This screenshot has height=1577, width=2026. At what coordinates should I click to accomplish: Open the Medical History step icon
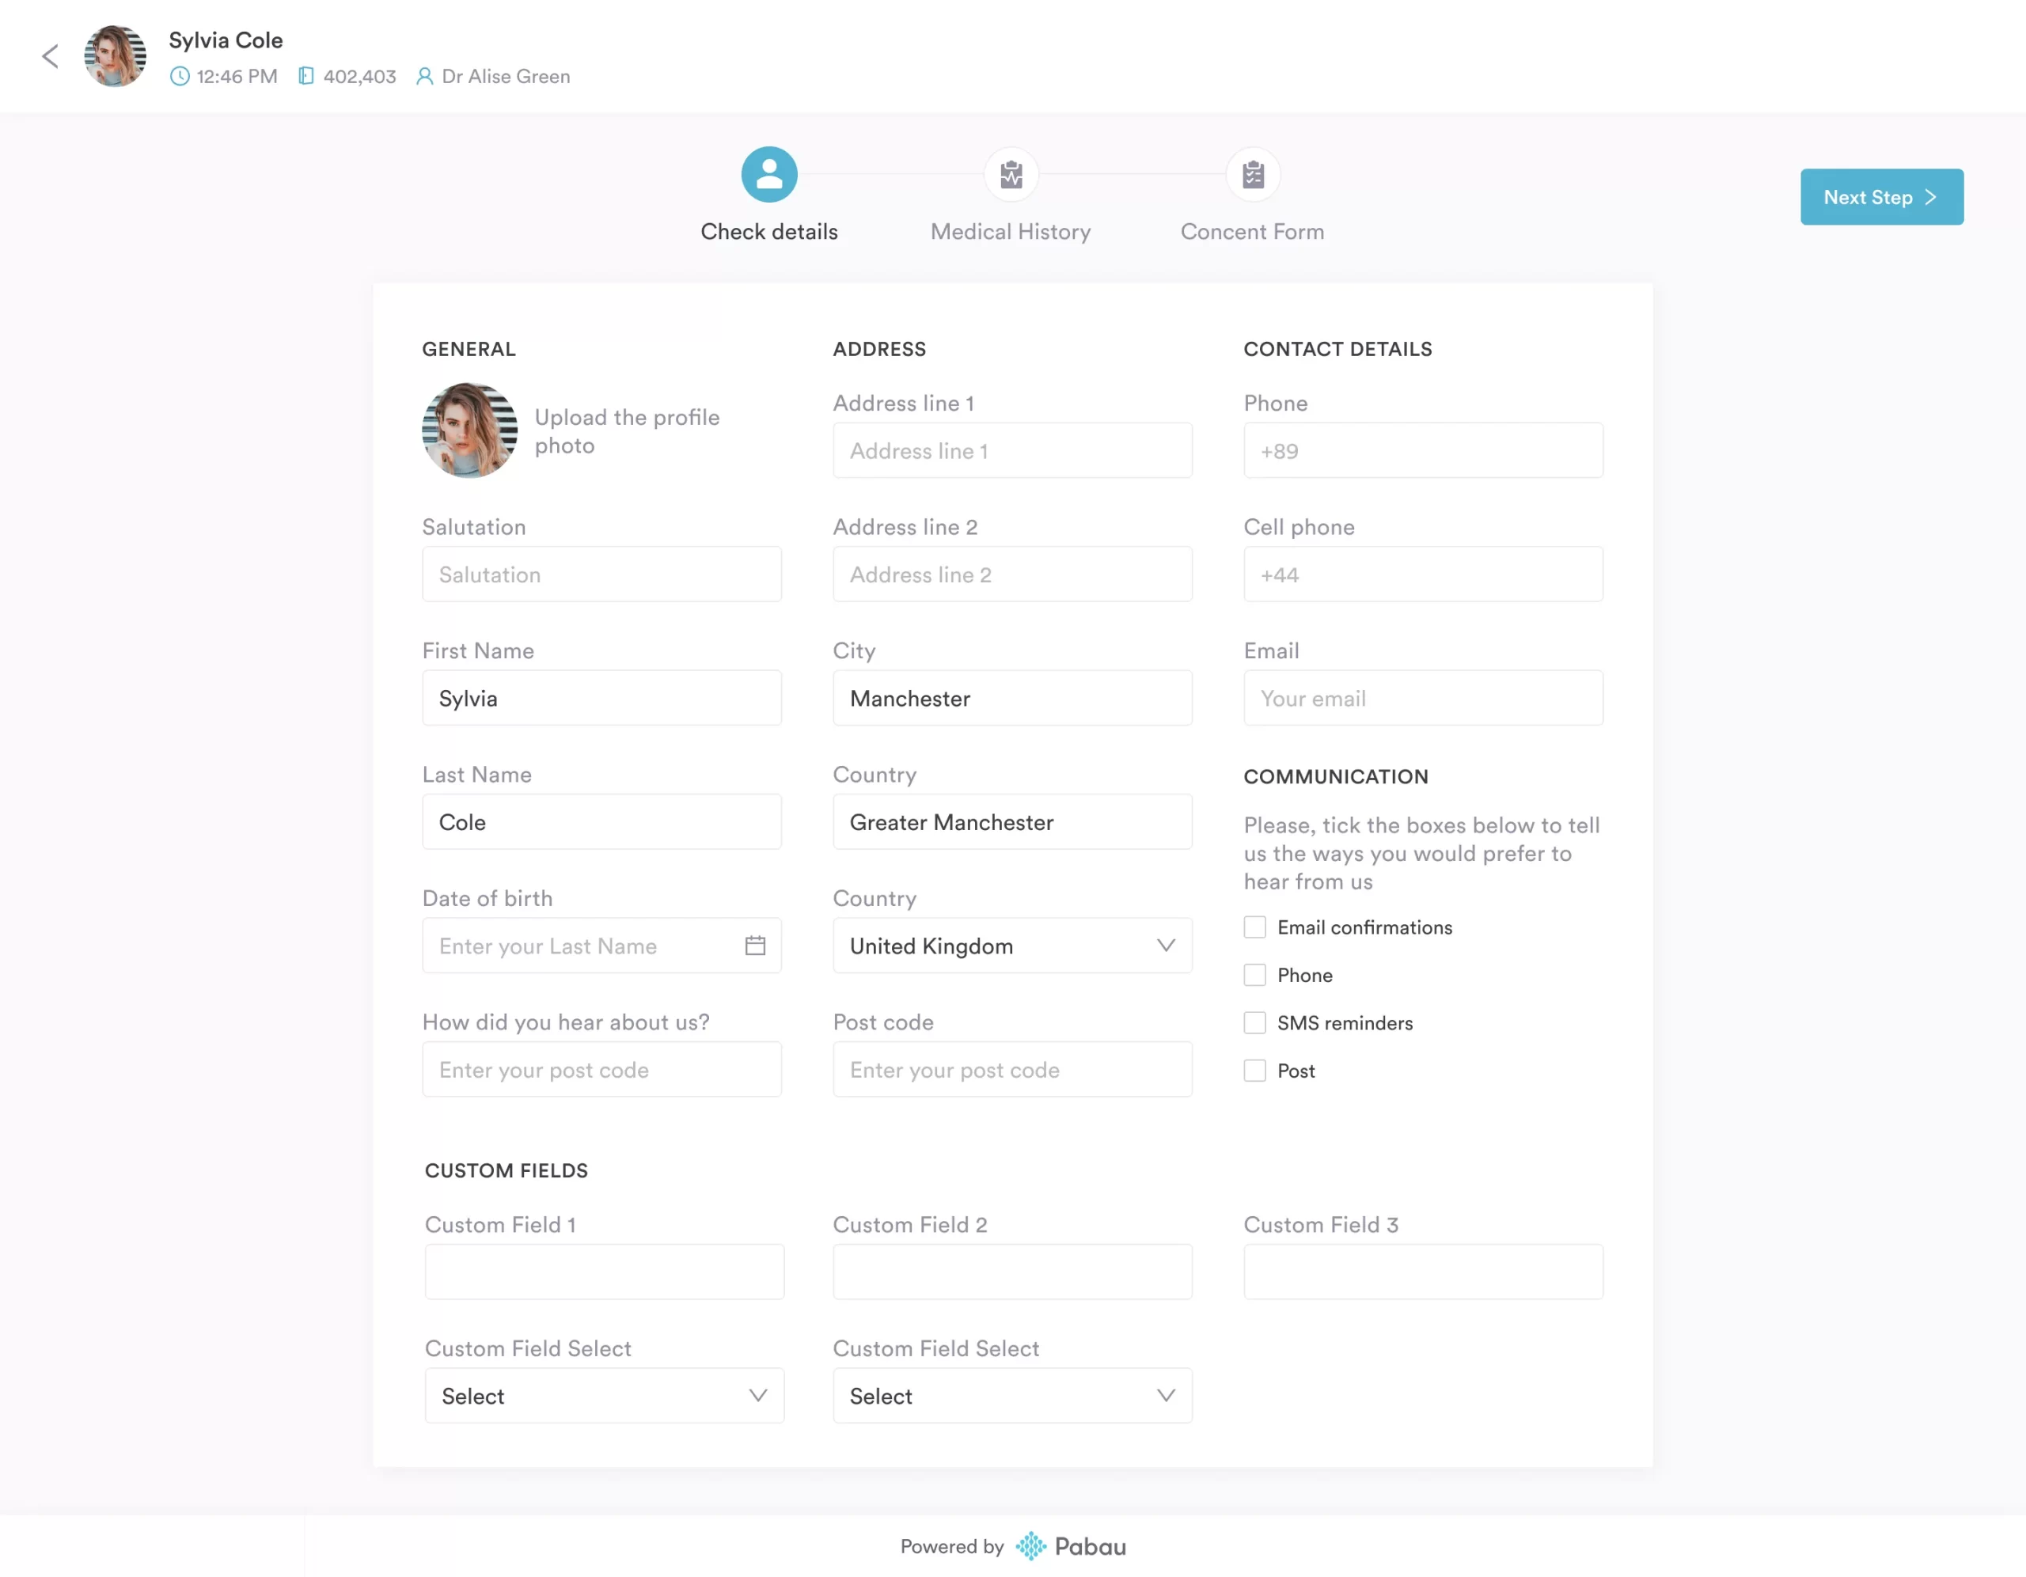1010,173
